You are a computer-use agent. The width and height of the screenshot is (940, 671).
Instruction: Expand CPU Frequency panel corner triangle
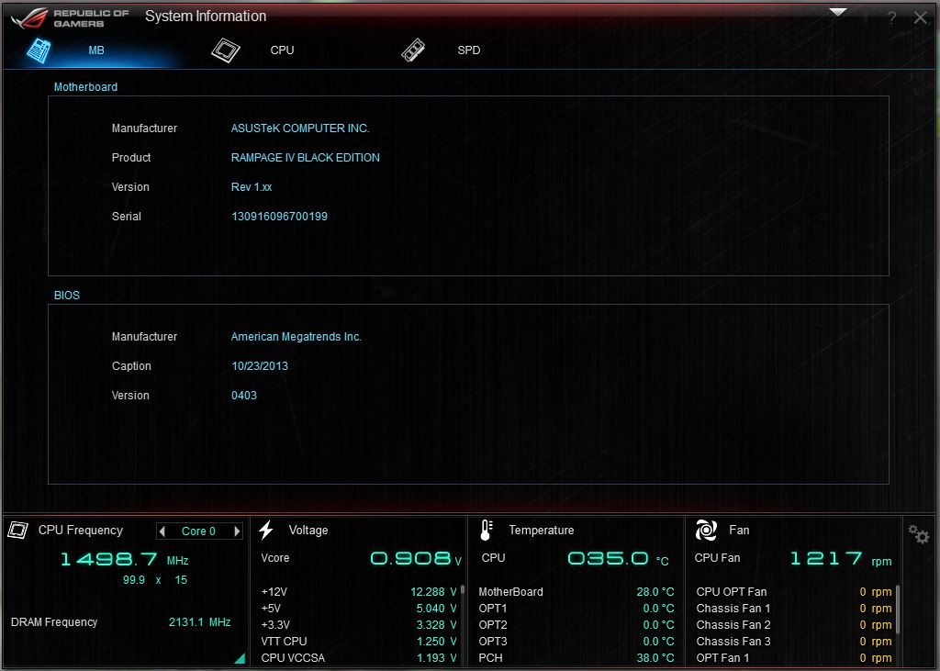[x=240, y=658]
